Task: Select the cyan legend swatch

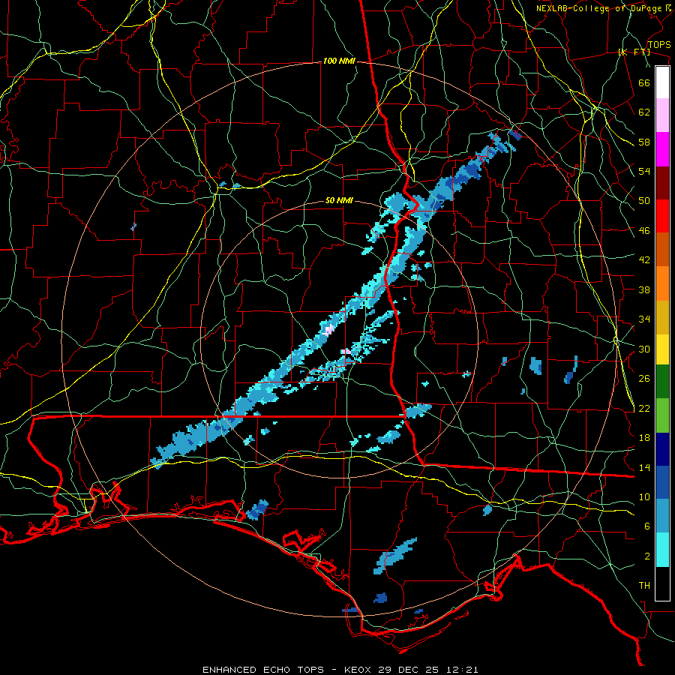Action: click(x=662, y=550)
